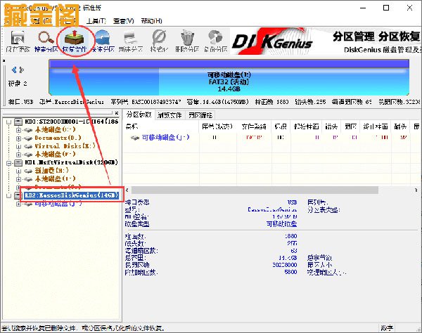Close the disk tree panel with x
This screenshot has height=333, width=422.
(x=117, y=113)
